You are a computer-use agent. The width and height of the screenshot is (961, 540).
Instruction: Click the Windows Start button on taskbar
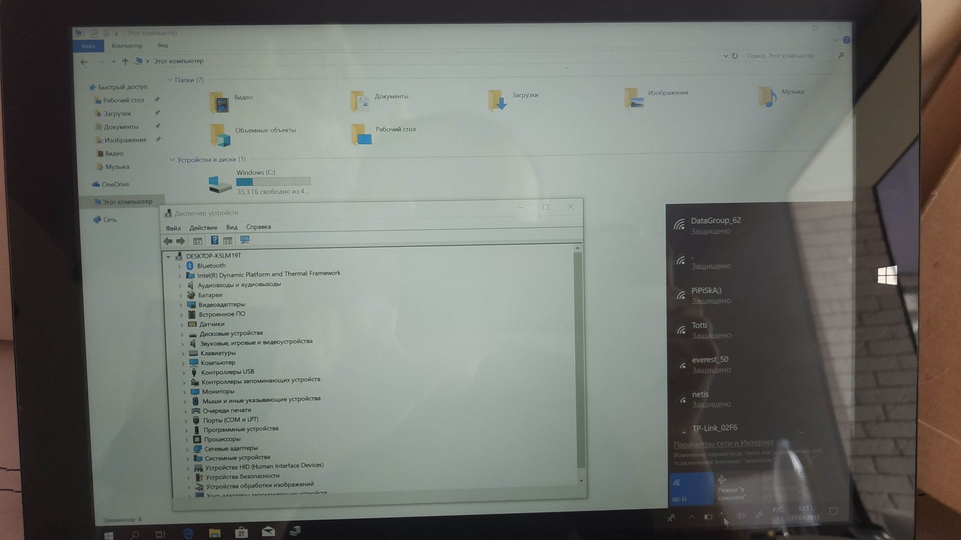pos(109,535)
